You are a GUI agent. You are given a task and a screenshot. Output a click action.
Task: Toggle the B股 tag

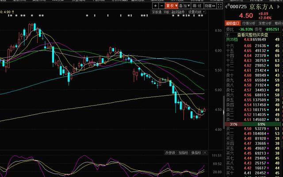(x=167, y=12)
